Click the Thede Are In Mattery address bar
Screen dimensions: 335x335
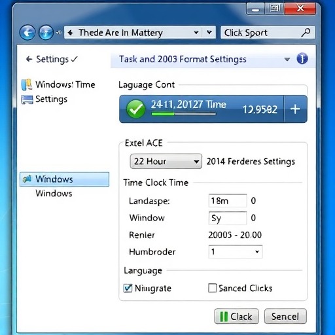pos(140,33)
